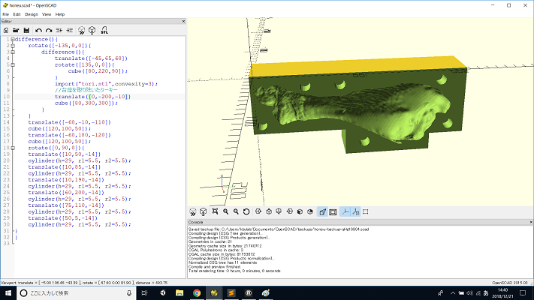The height and width of the screenshot is (300, 534).
Task: Click the Preview icon in the editor toolbar
Action: [x=81, y=30]
